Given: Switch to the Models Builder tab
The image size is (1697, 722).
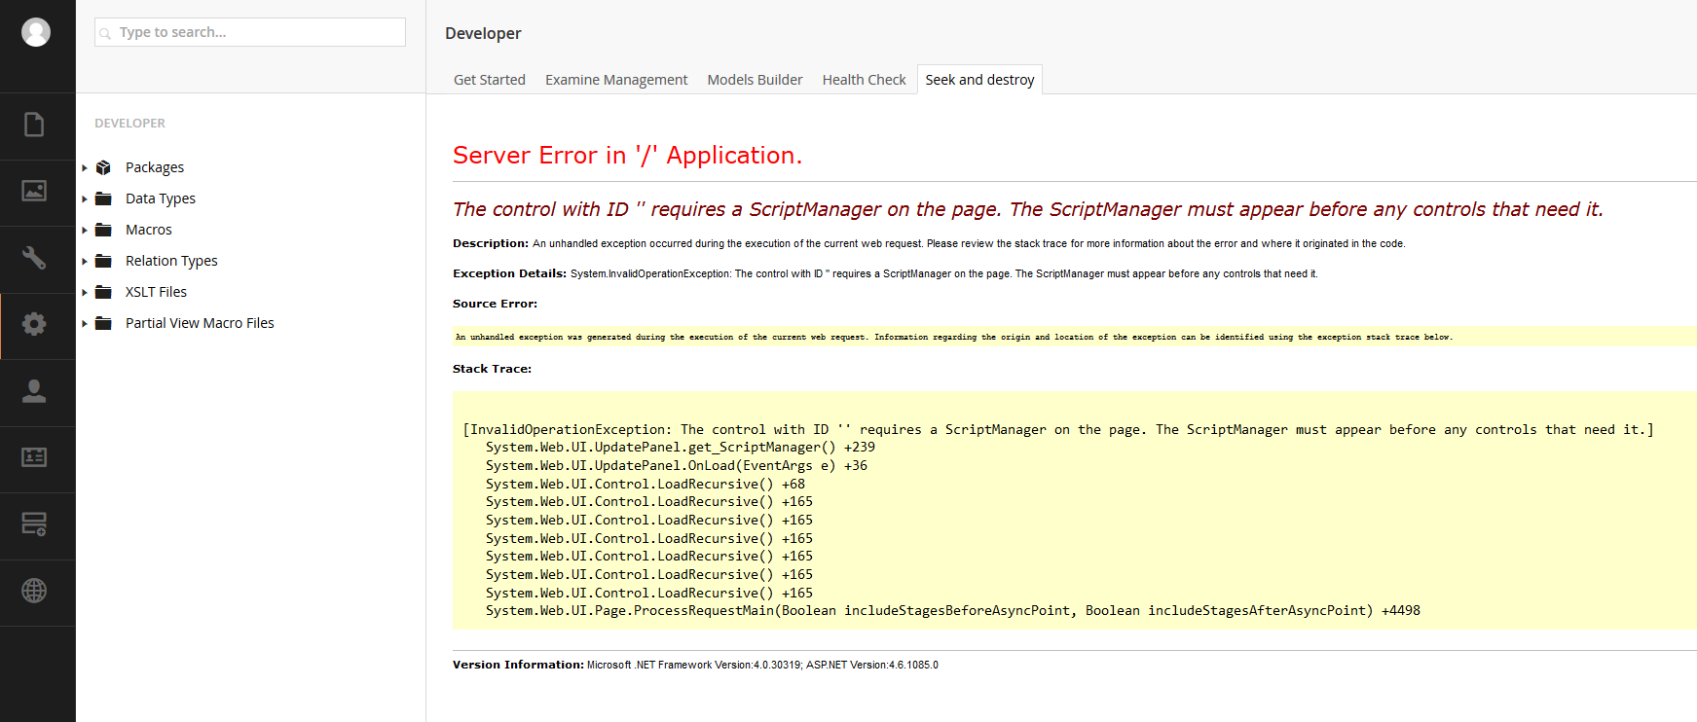Looking at the screenshot, I should tap(755, 80).
